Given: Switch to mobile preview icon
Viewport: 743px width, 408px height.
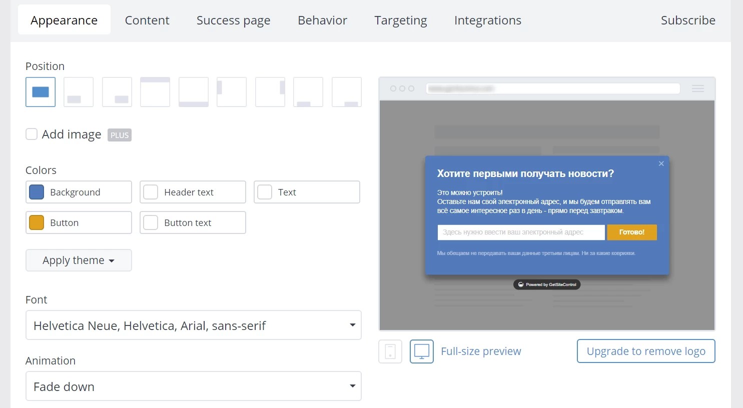Looking at the screenshot, I should (x=390, y=351).
